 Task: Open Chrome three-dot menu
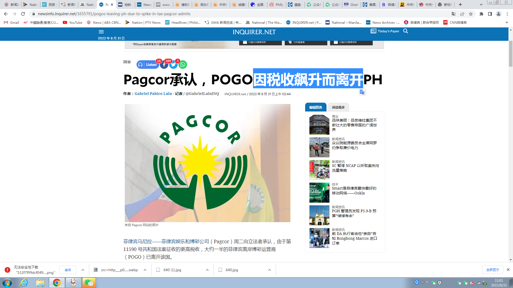tap(507, 14)
